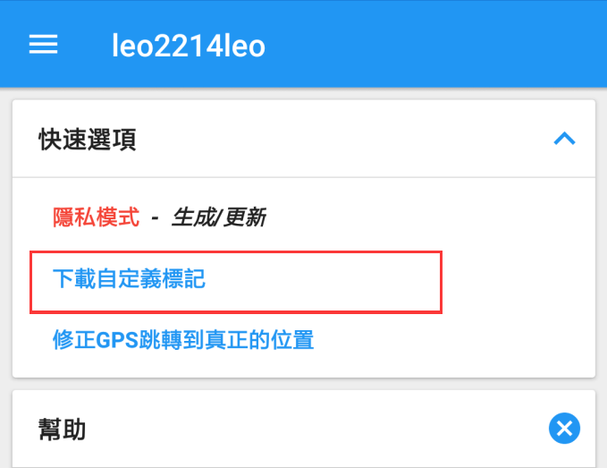Click the leo2214leo title text
607x468 pixels.
pos(189,46)
